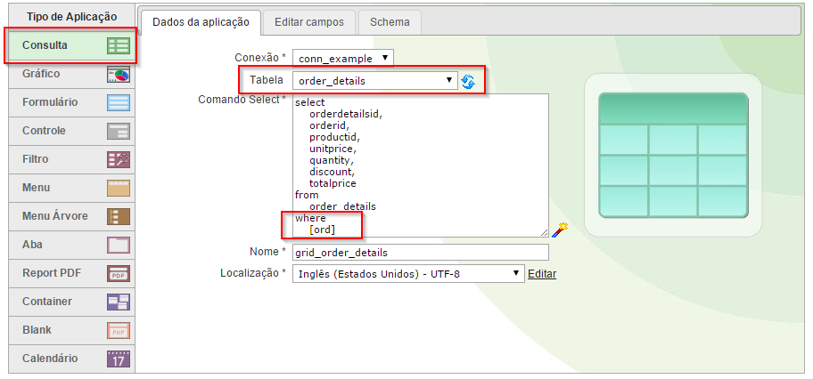This screenshot has height=379, width=813.
Task: Select the Consulta application type
Action: (x=68, y=45)
